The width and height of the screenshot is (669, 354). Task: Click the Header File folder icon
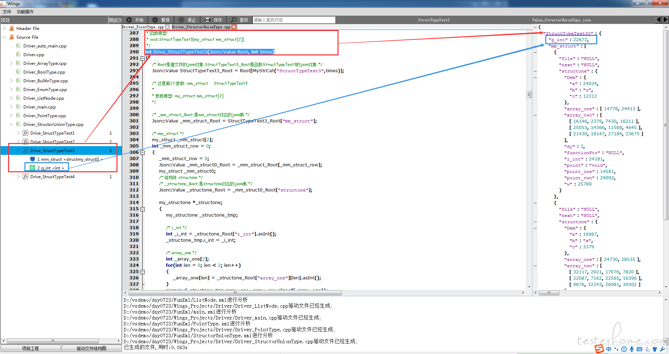coord(12,28)
